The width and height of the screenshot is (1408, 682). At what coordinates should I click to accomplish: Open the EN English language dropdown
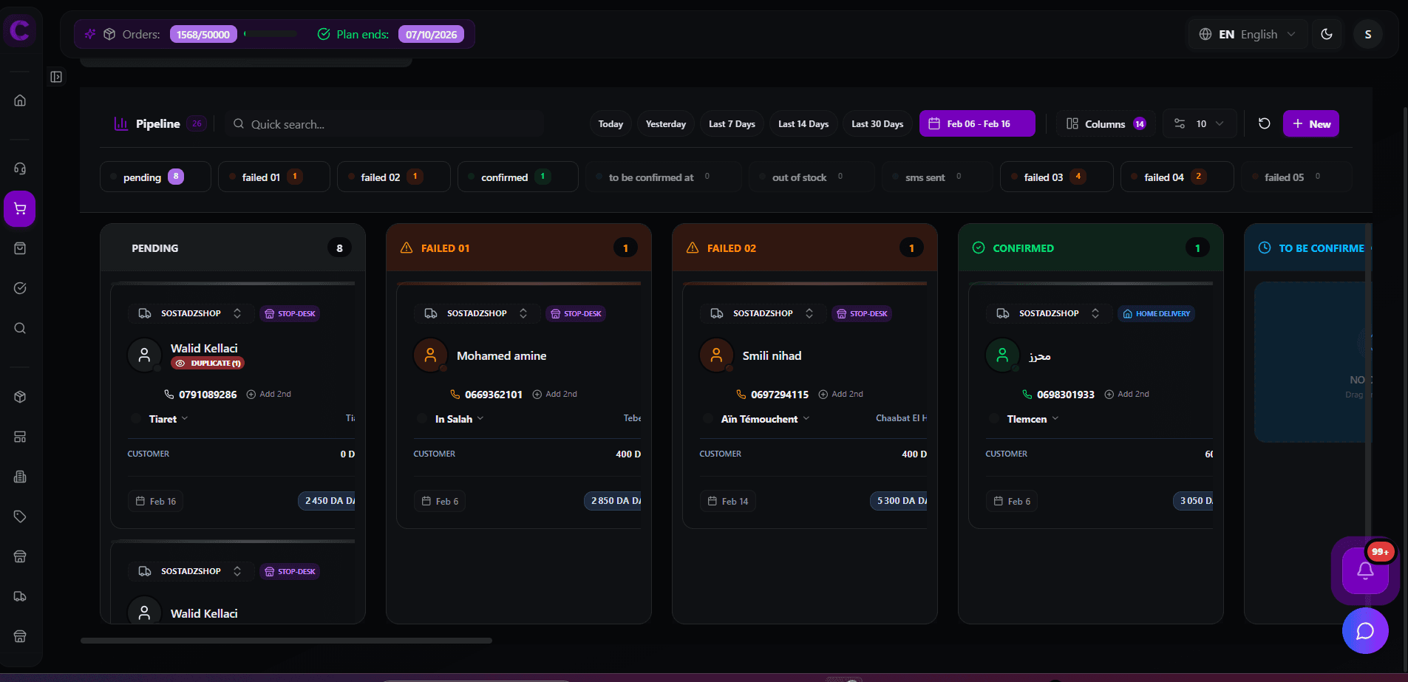point(1247,34)
